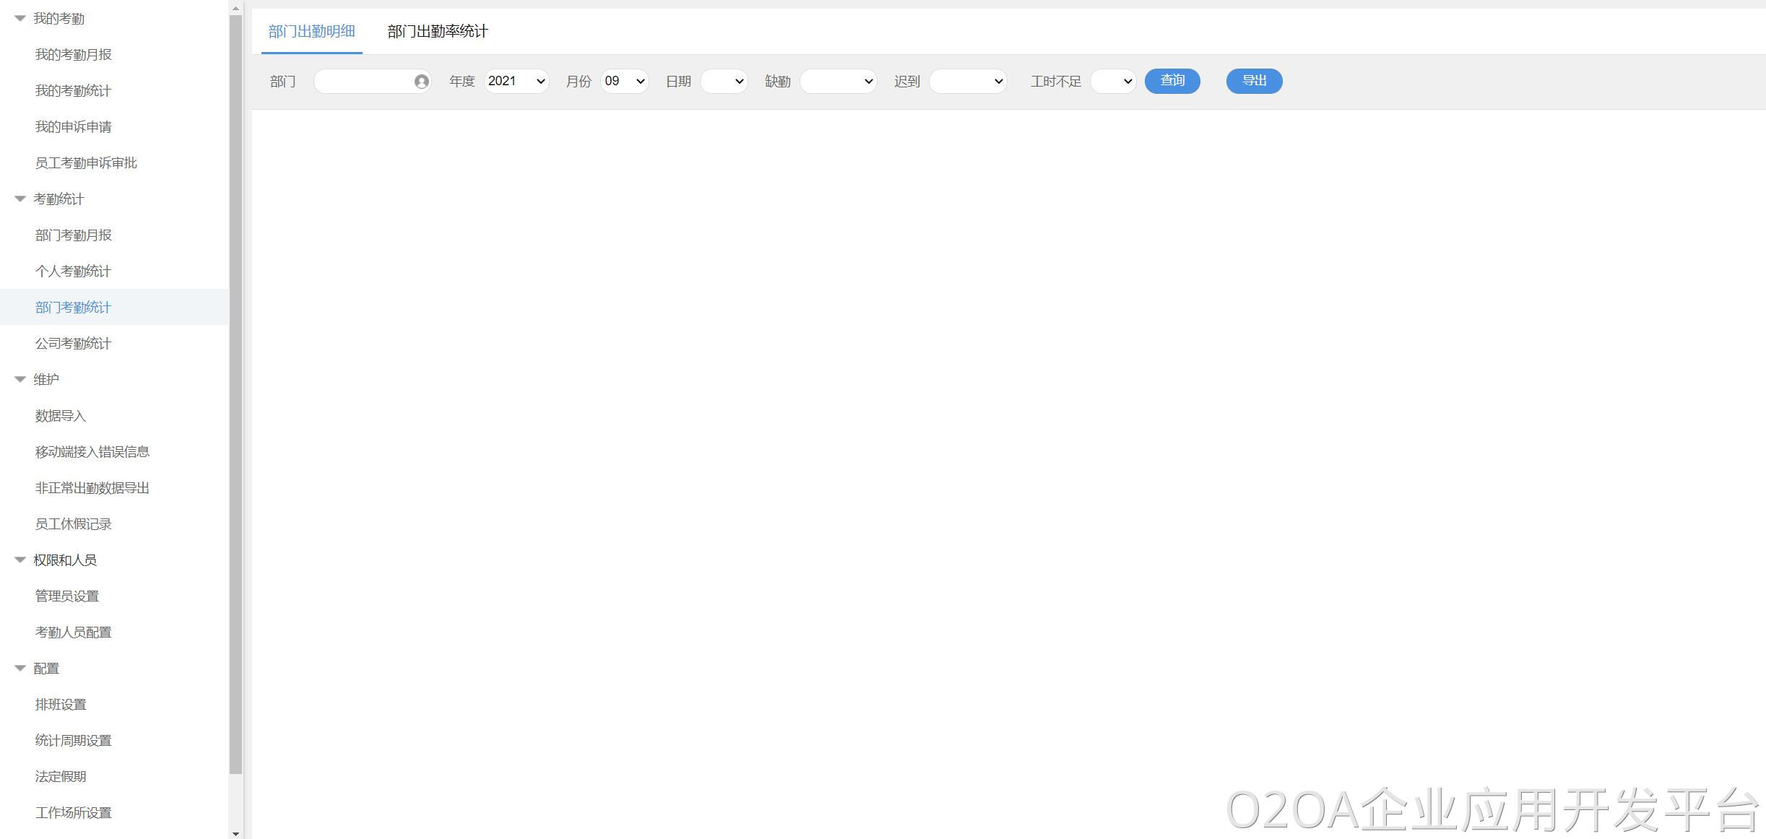Open 公司考勤统计 in sidebar
The image size is (1766, 839).
[73, 344]
